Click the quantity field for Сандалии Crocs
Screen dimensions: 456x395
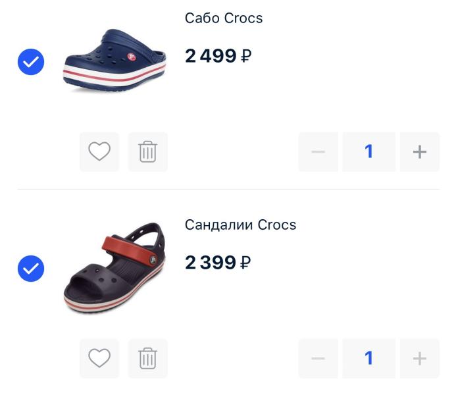click(x=368, y=359)
